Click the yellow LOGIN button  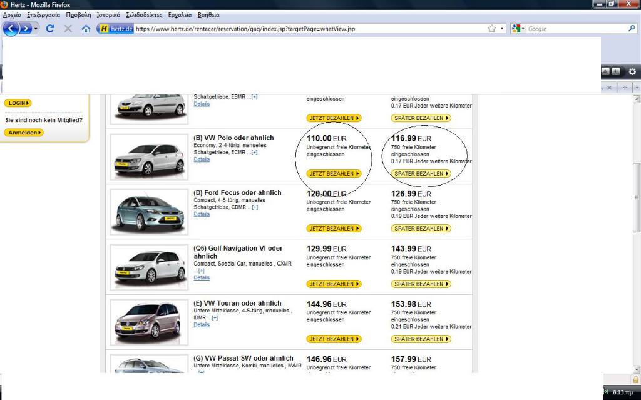point(18,103)
